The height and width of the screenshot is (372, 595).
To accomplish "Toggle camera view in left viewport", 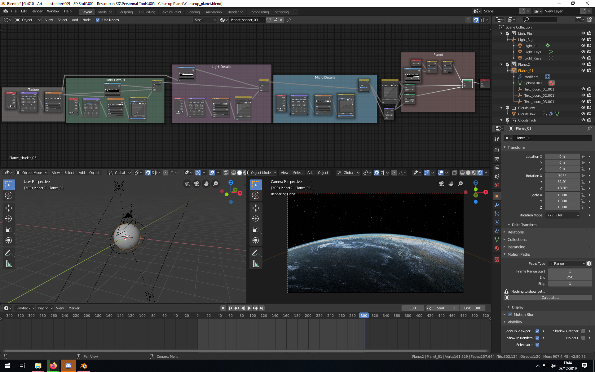I will (x=196, y=184).
